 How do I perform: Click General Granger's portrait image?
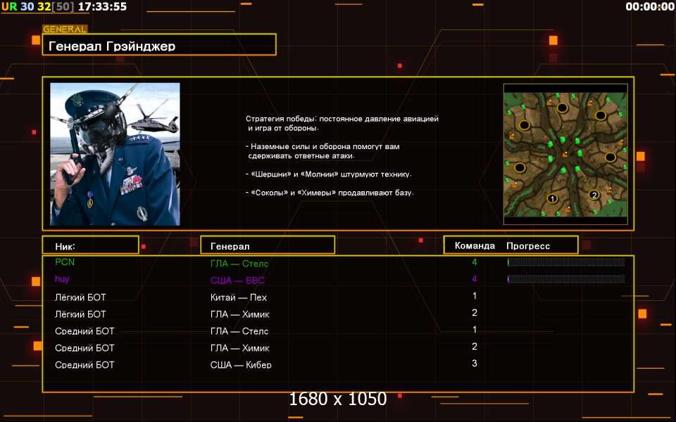[x=115, y=154]
